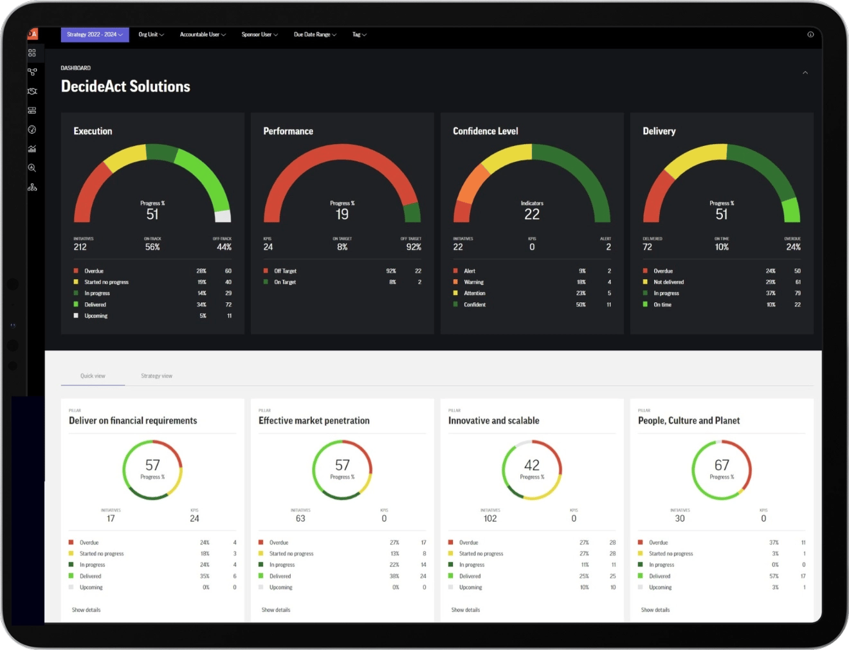Expand the Tag filter dropdown
The height and width of the screenshot is (650, 849).
359,35
